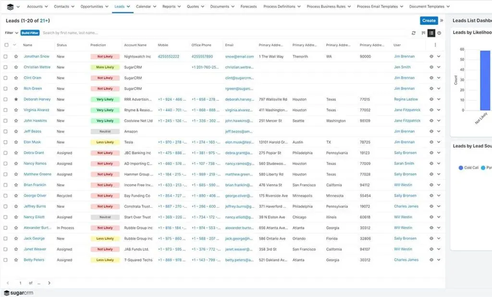Sort by the Prediction column header
492x297 pixels.
pos(98,45)
